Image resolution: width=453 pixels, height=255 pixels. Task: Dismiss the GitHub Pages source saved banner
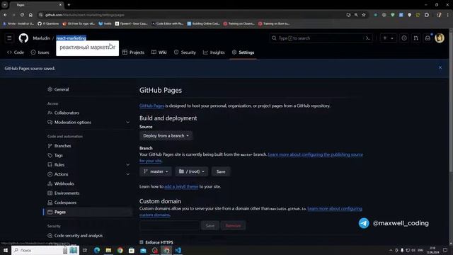coord(440,68)
